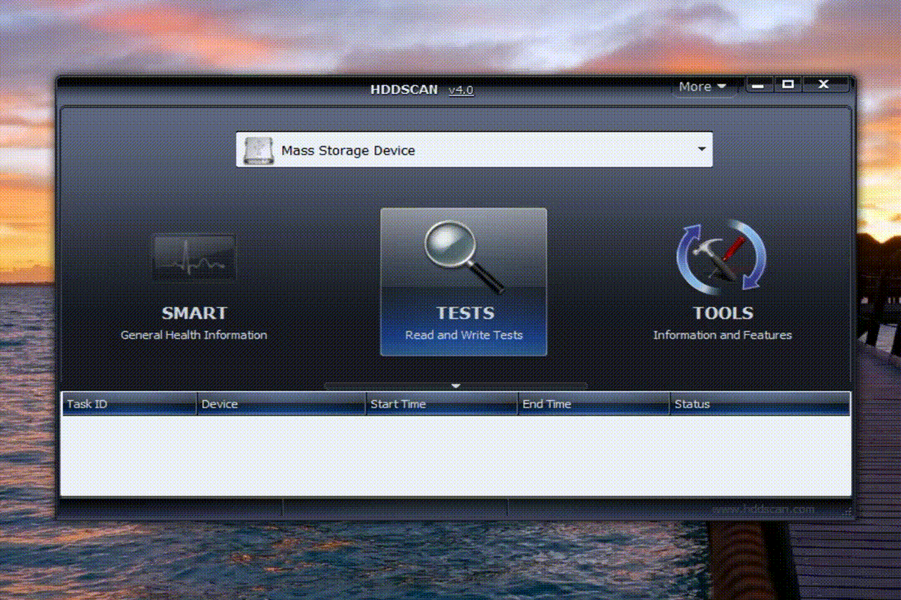Open the SMART health information icon
Screen dimensions: 901x600
194,257
